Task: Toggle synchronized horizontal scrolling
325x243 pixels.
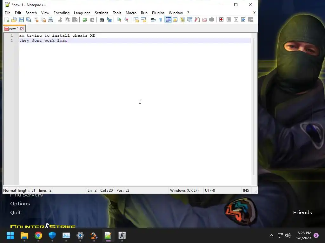Action: pos(143,20)
